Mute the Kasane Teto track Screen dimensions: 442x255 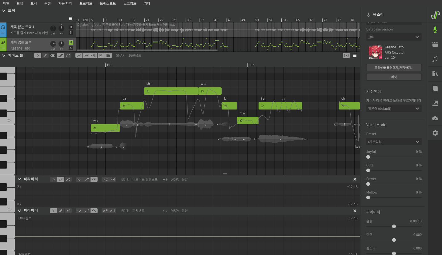[71, 42]
